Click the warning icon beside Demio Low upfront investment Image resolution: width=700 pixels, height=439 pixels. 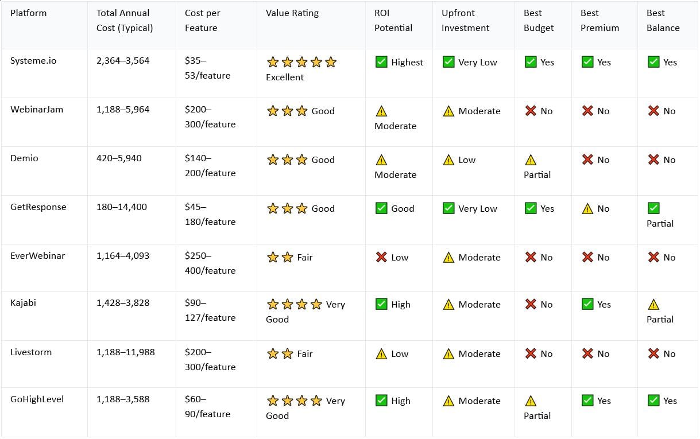(x=448, y=160)
